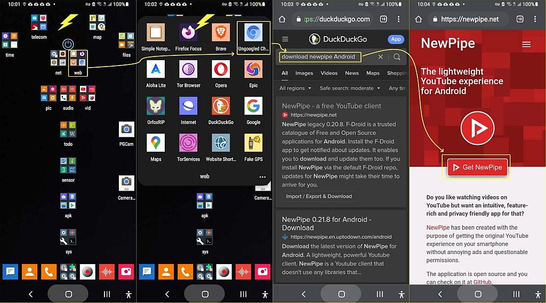Expand Safe search: moderate dropdown
The height and width of the screenshot is (303, 546).
point(350,88)
